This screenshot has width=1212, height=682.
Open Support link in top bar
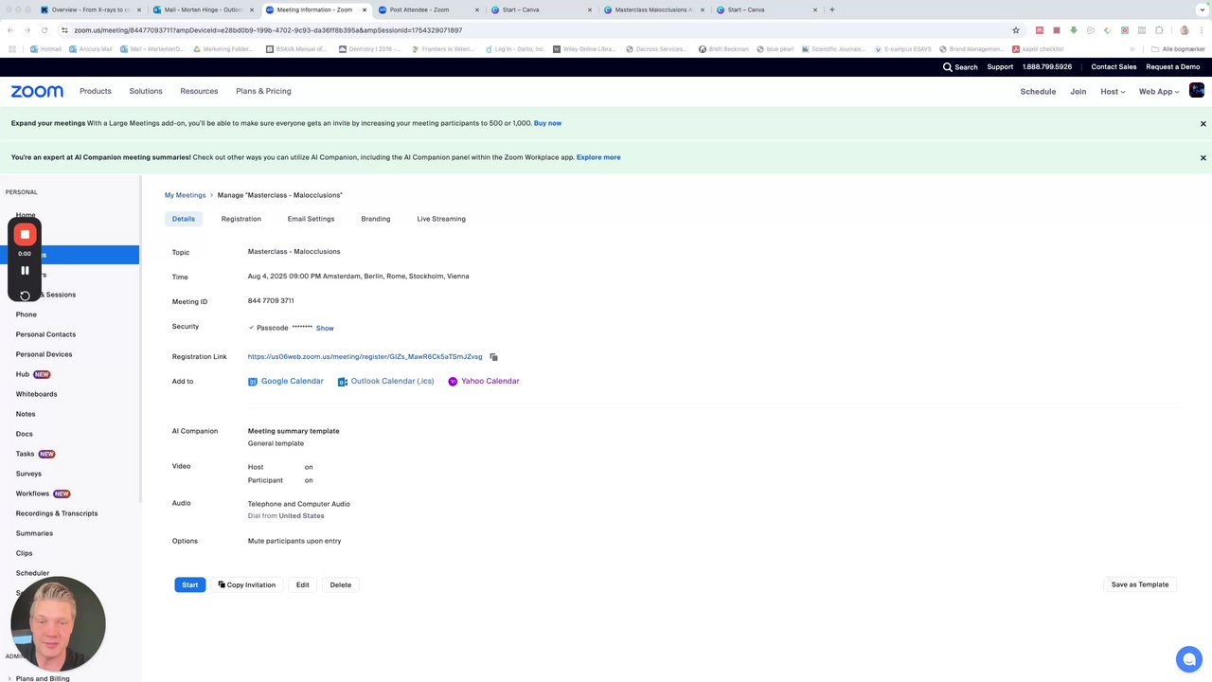click(x=1000, y=67)
